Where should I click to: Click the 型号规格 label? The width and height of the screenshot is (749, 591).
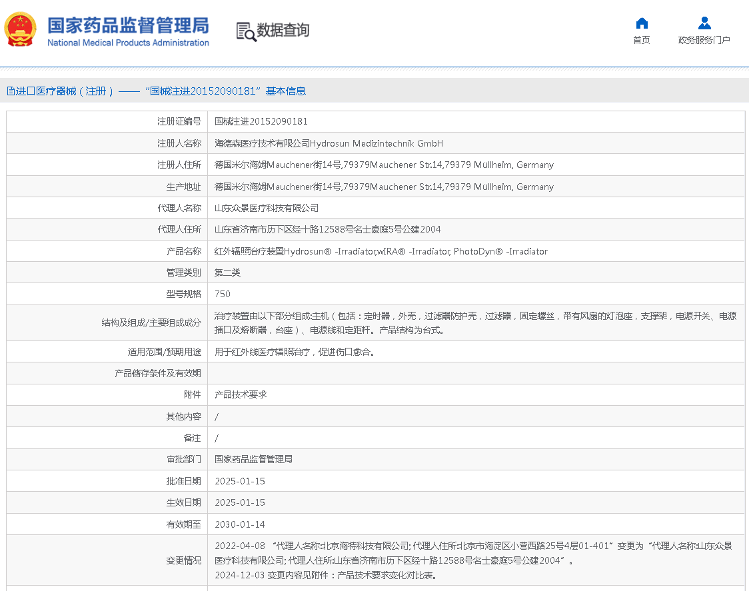tap(183, 294)
